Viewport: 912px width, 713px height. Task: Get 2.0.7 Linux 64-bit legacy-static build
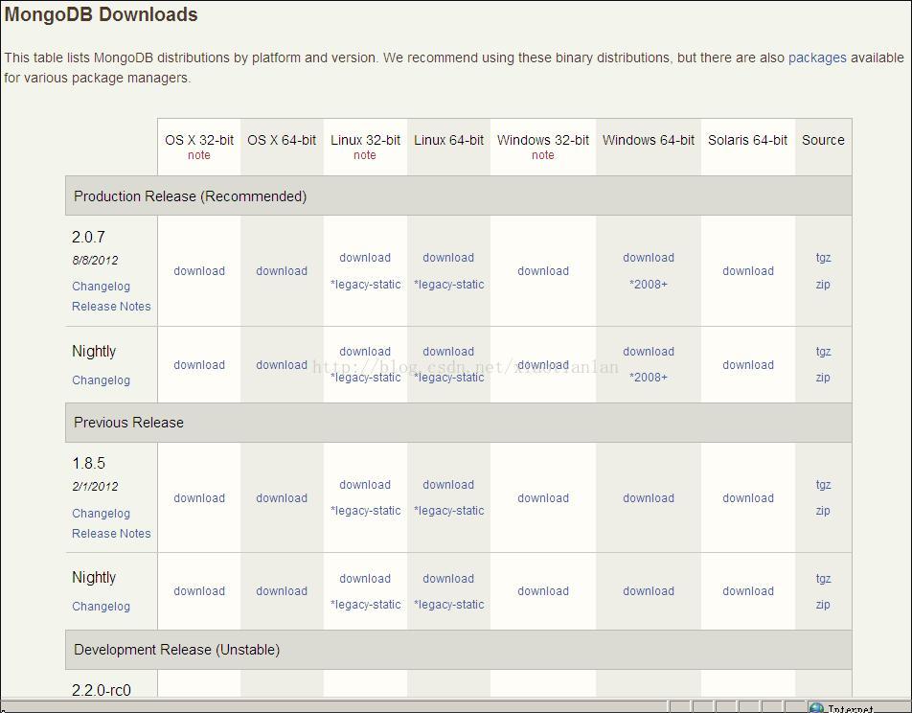click(x=449, y=285)
